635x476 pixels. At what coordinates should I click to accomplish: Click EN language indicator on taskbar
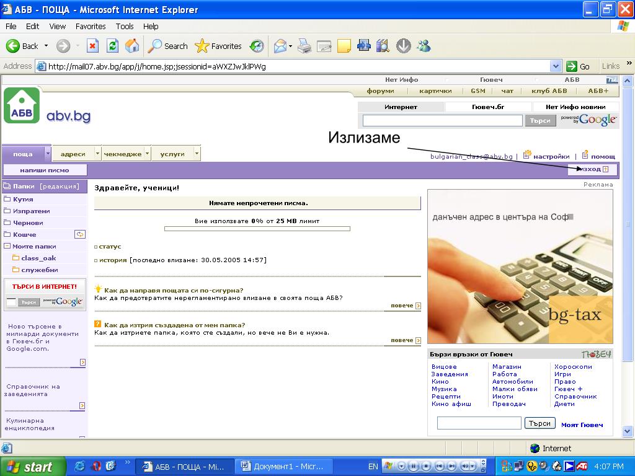click(373, 466)
